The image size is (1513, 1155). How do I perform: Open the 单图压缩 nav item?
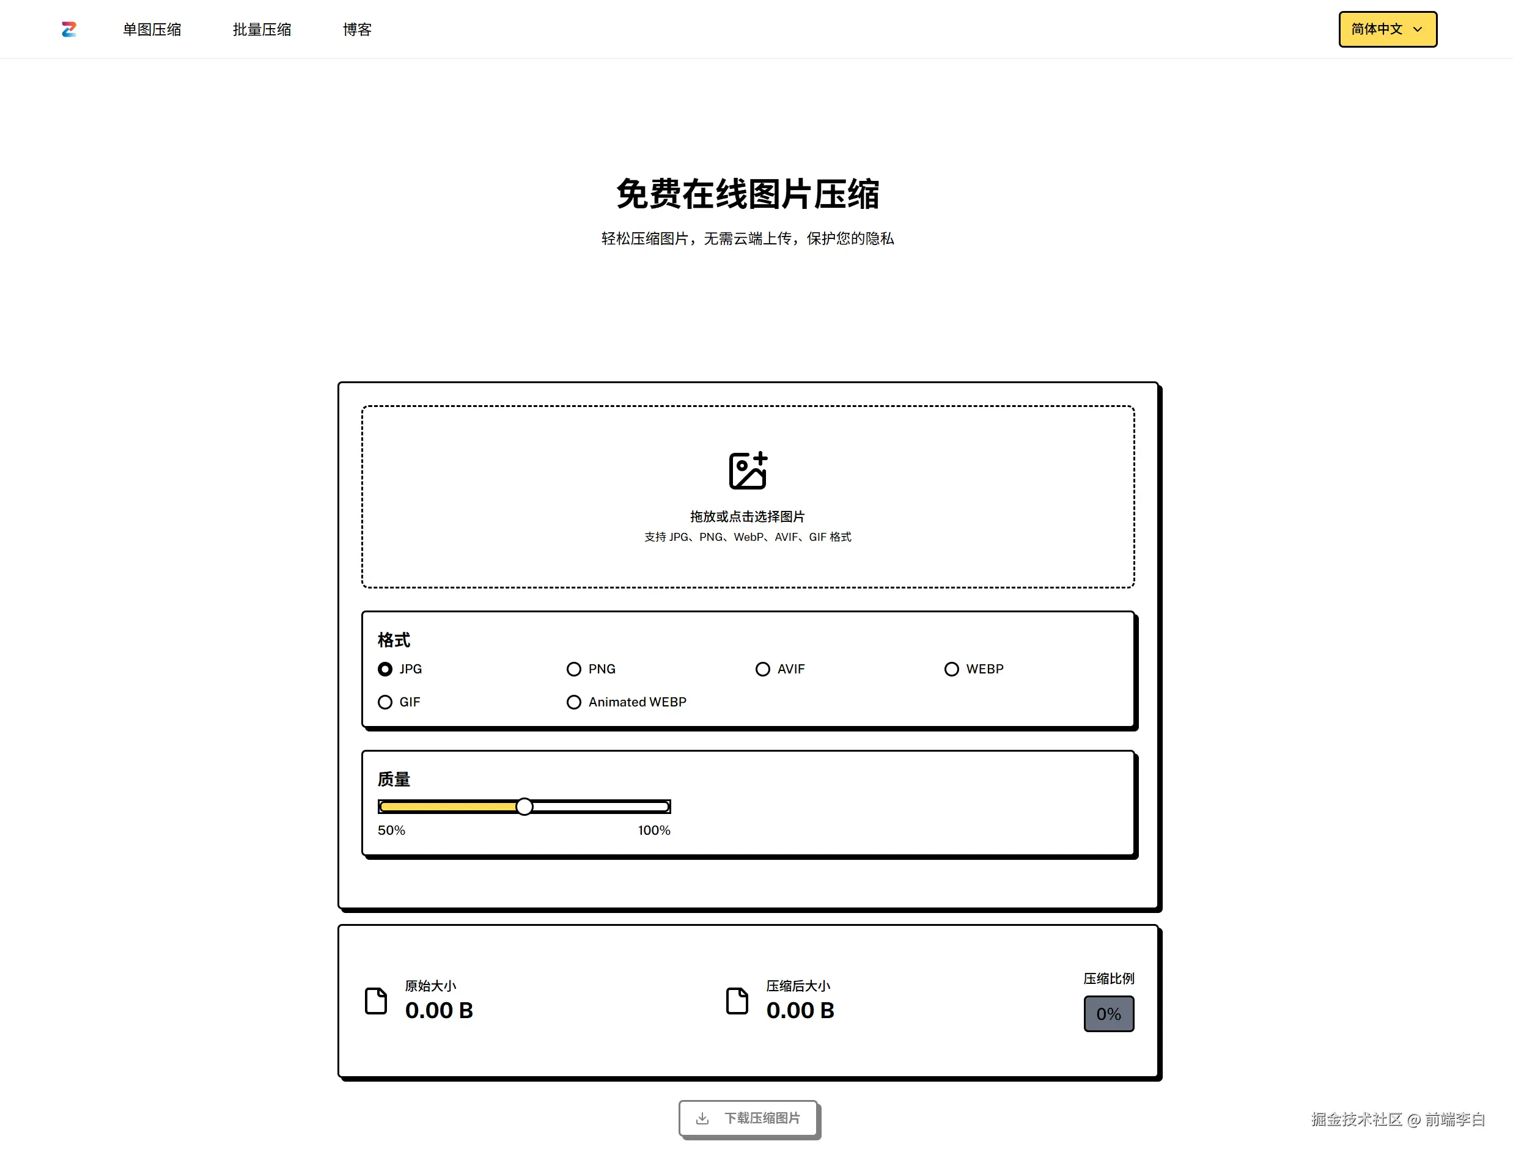pos(152,29)
